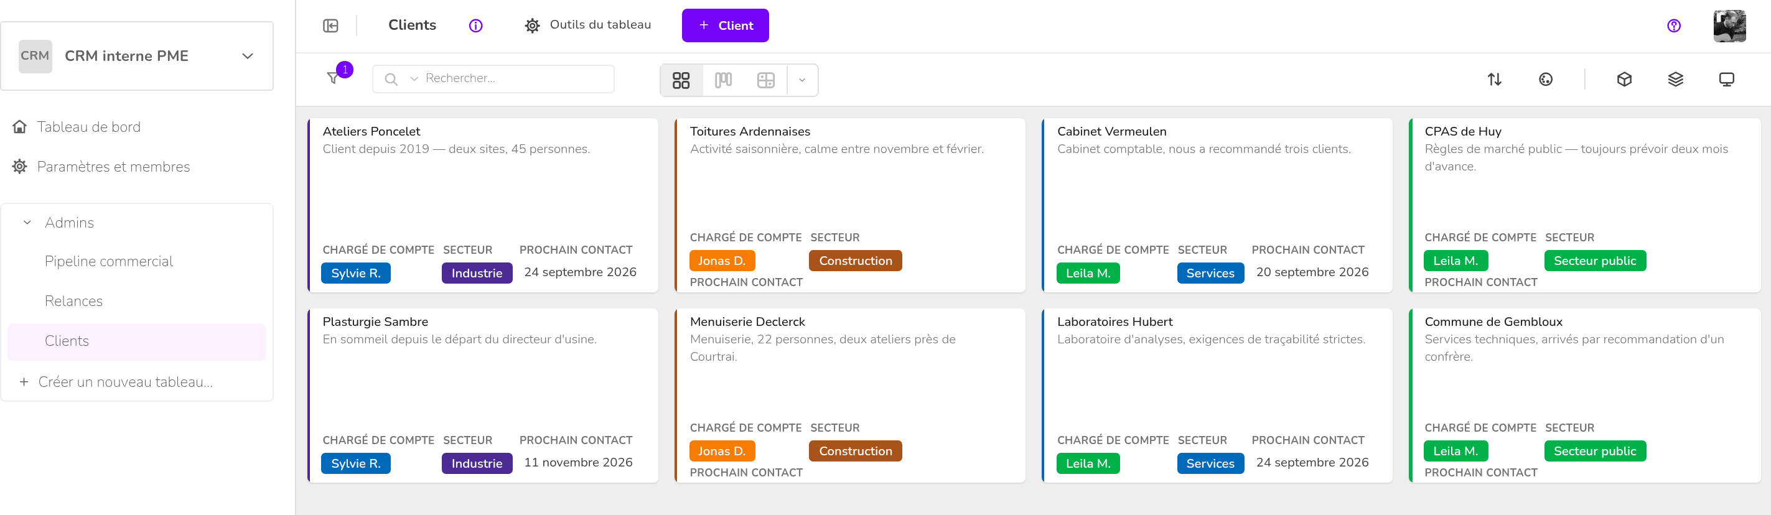The height and width of the screenshot is (515, 1771).
Task: Click Secteur public tag on CPAS de Huy
Action: [1595, 261]
